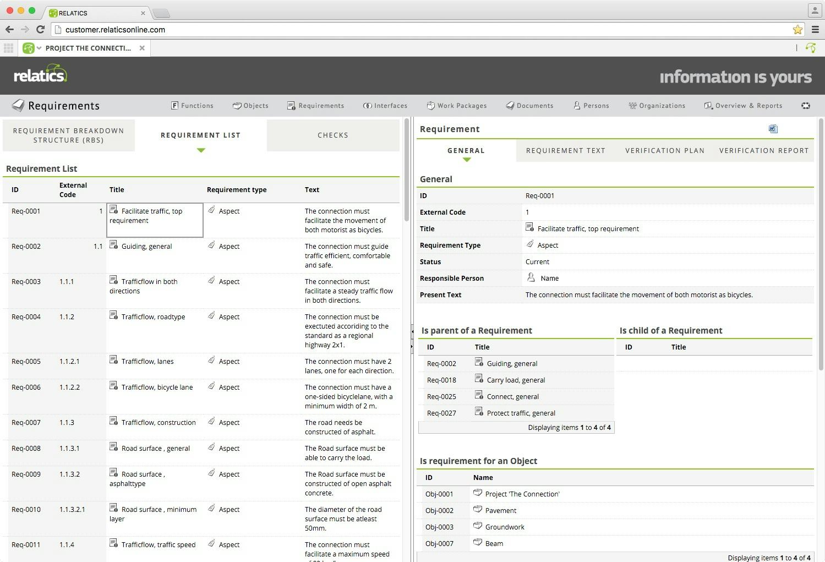
Task: Expand the PROJECT THE CONNECTI dropdown arrow
Action: [38, 48]
